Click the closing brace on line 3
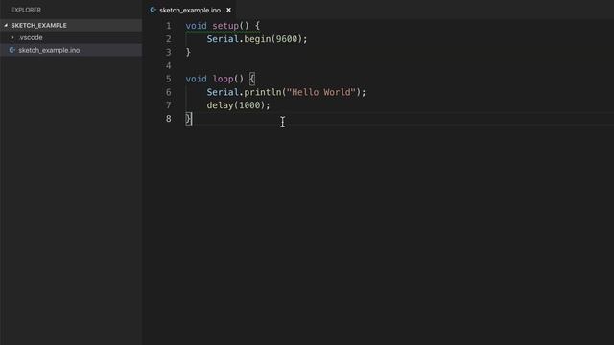The height and width of the screenshot is (345, 614). click(188, 53)
